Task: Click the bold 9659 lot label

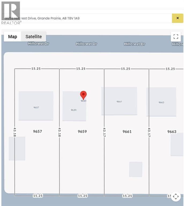Action: [x=82, y=131]
